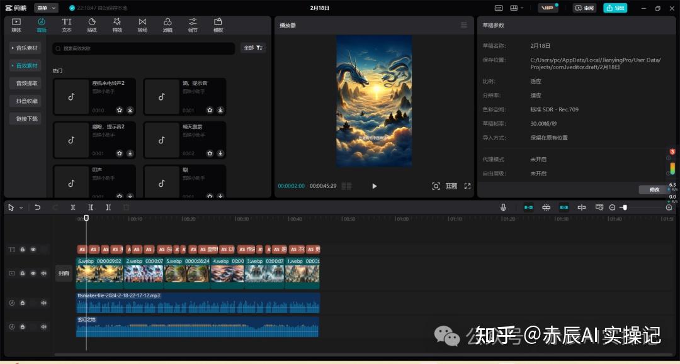Click the timeline playhead marker
The image size is (680, 364).
coord(86,218)
